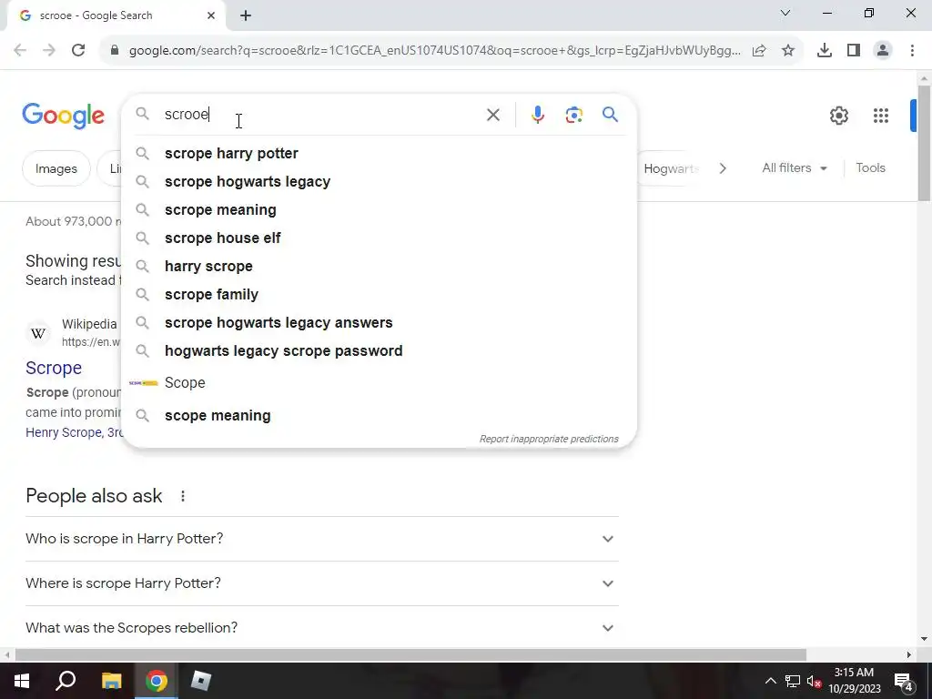This screenshot has height=699, width=932.
Task: Select the Hogwarts filter chip
Action: tap(671, 168)
